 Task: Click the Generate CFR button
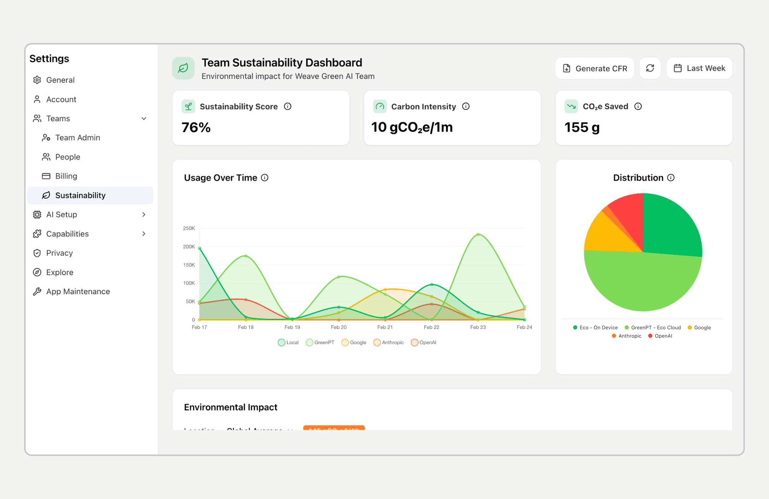tap(595, 68)
